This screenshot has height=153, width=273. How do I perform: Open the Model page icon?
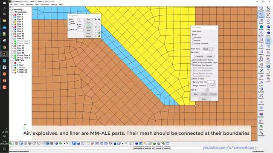tap(268, 48)
